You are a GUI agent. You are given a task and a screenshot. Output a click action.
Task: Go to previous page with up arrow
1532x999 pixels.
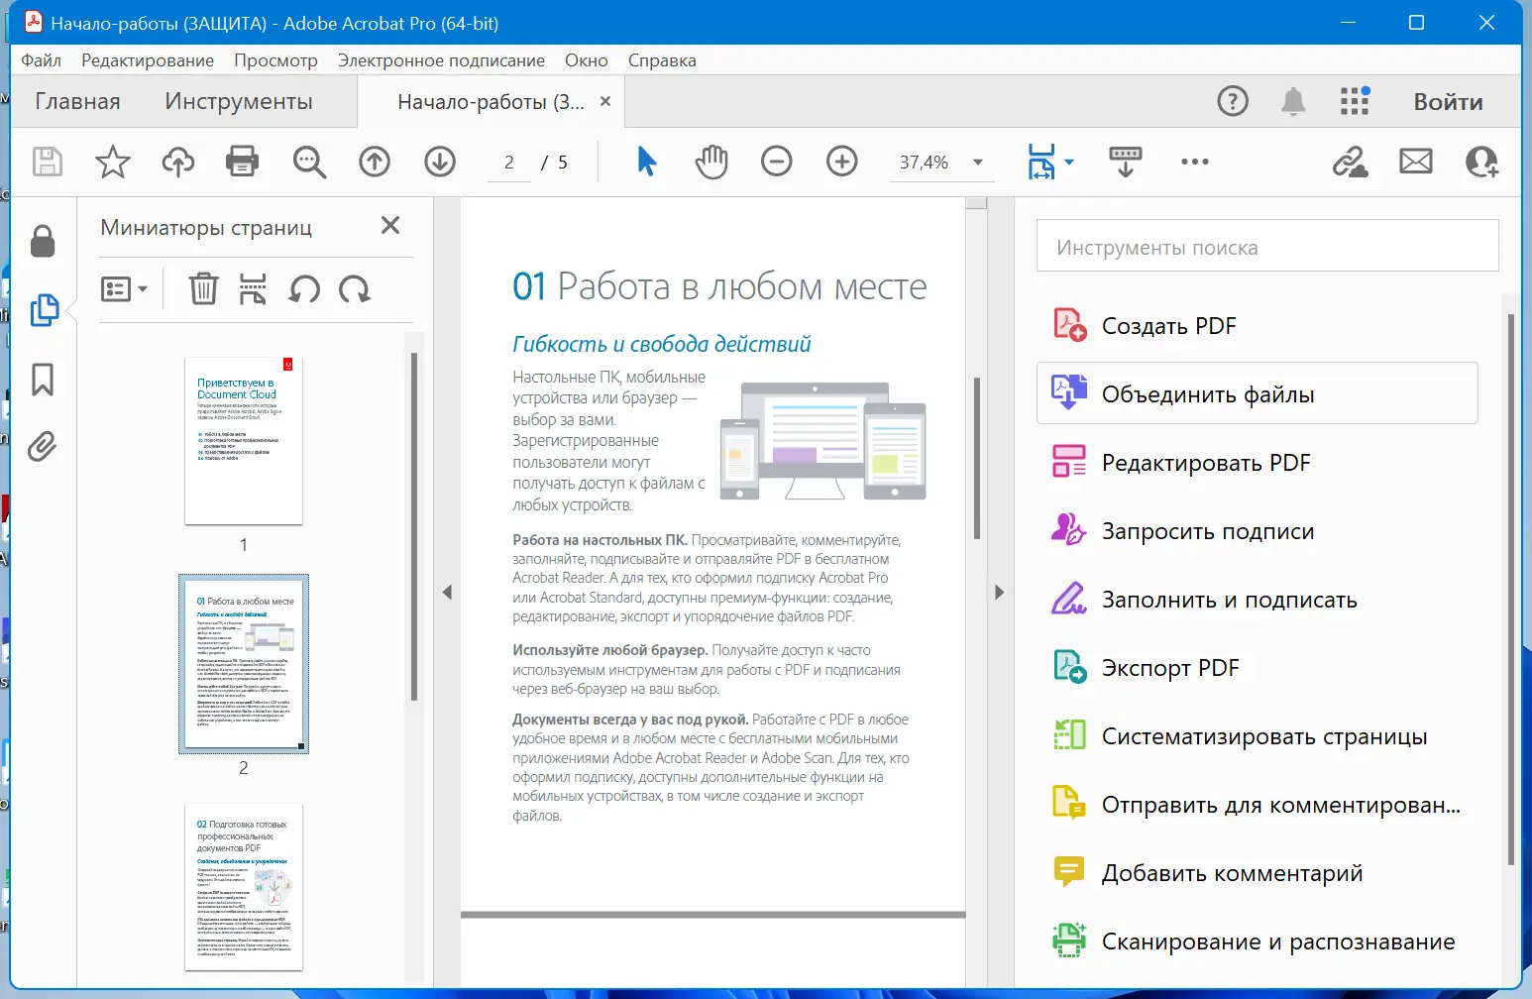[375, 162]
